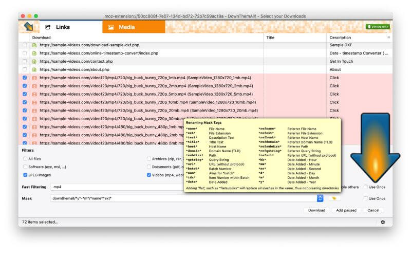
Task: Check Use Once for the Mask
Action: pos(366,198)
